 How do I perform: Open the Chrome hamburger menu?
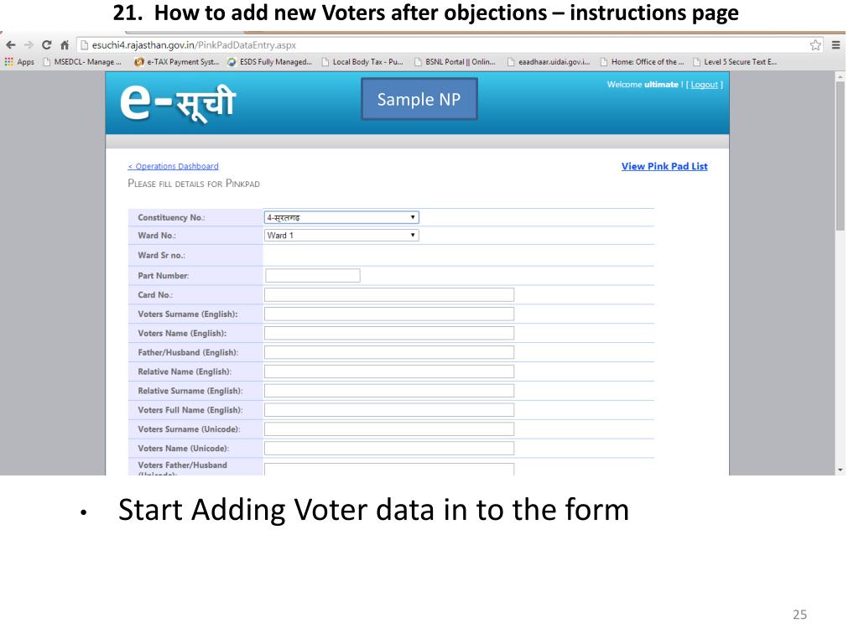[835, 44]
